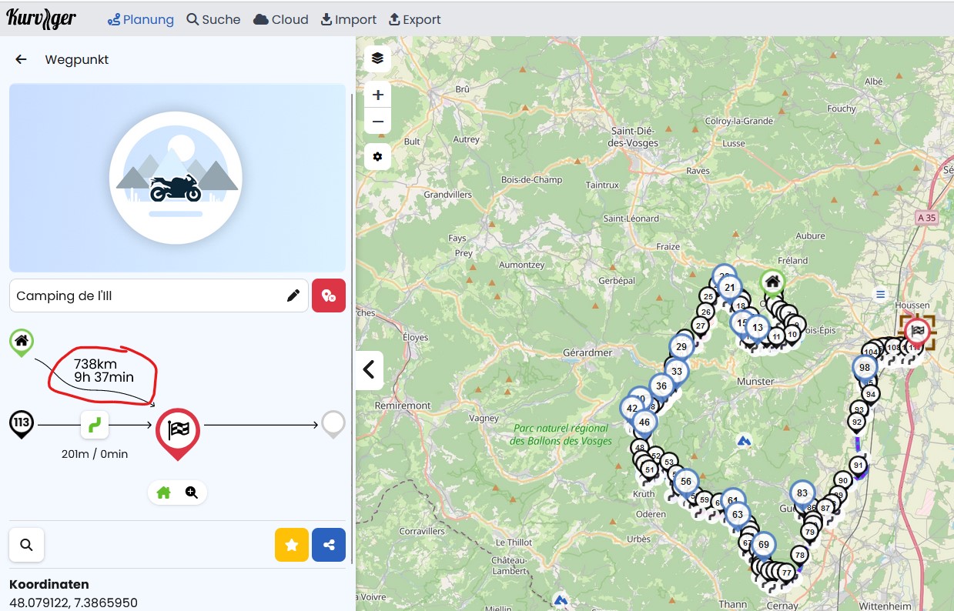Click the back arrow next to Wegpunkt

[x=21, y=59]
